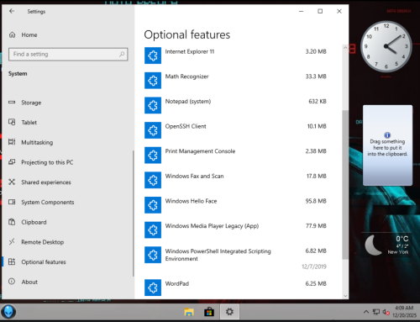The image size is (420, 322).
Task: Select the WordPad feature icon
Action: tap(153, 288)
